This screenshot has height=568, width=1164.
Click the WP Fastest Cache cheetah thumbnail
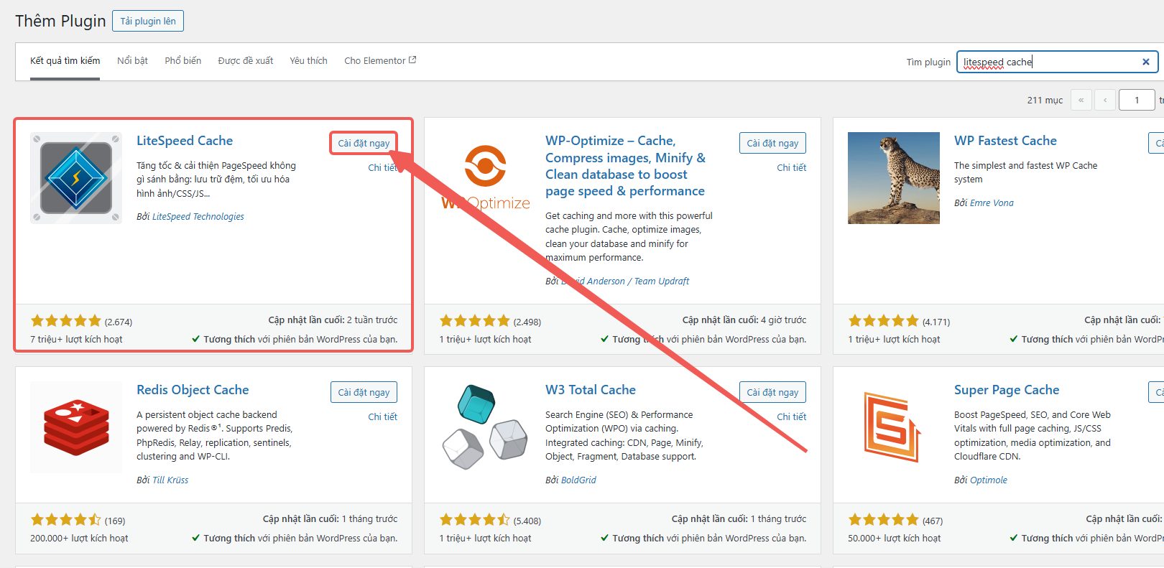point(893,178)
